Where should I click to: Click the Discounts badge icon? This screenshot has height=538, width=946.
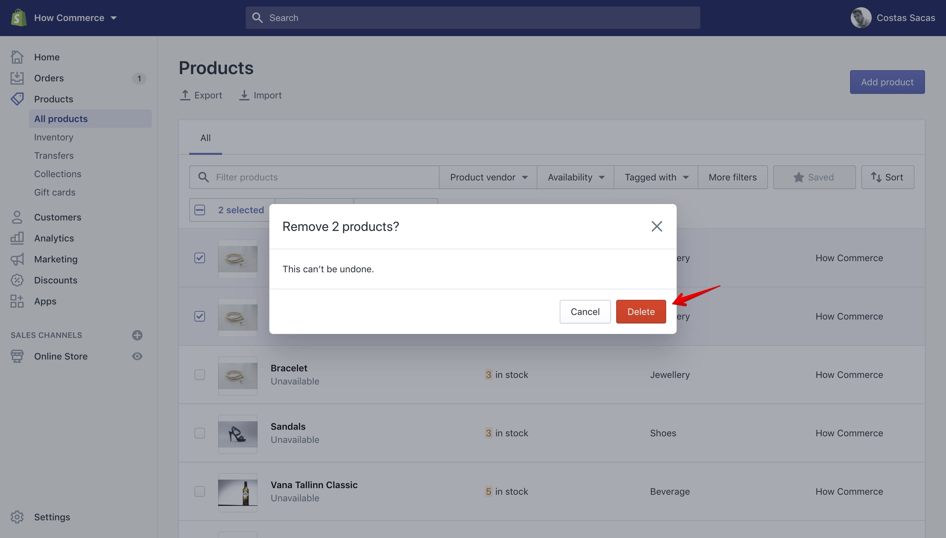[x=17, y=280]
